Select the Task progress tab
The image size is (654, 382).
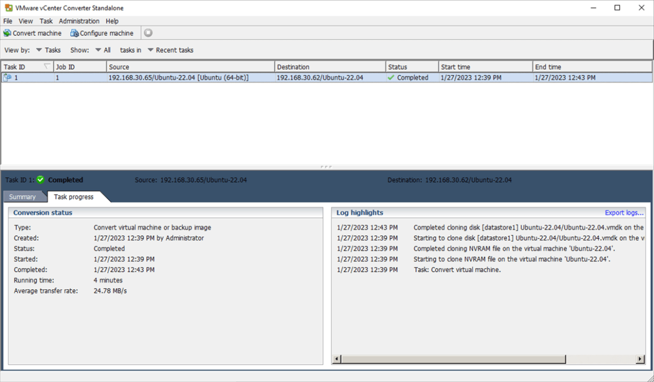(x=74, y=197)
